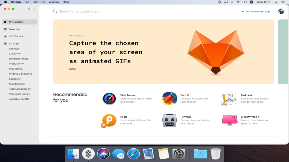Open the Taskheat title link

pyautogui.click(x=246, y=95)
